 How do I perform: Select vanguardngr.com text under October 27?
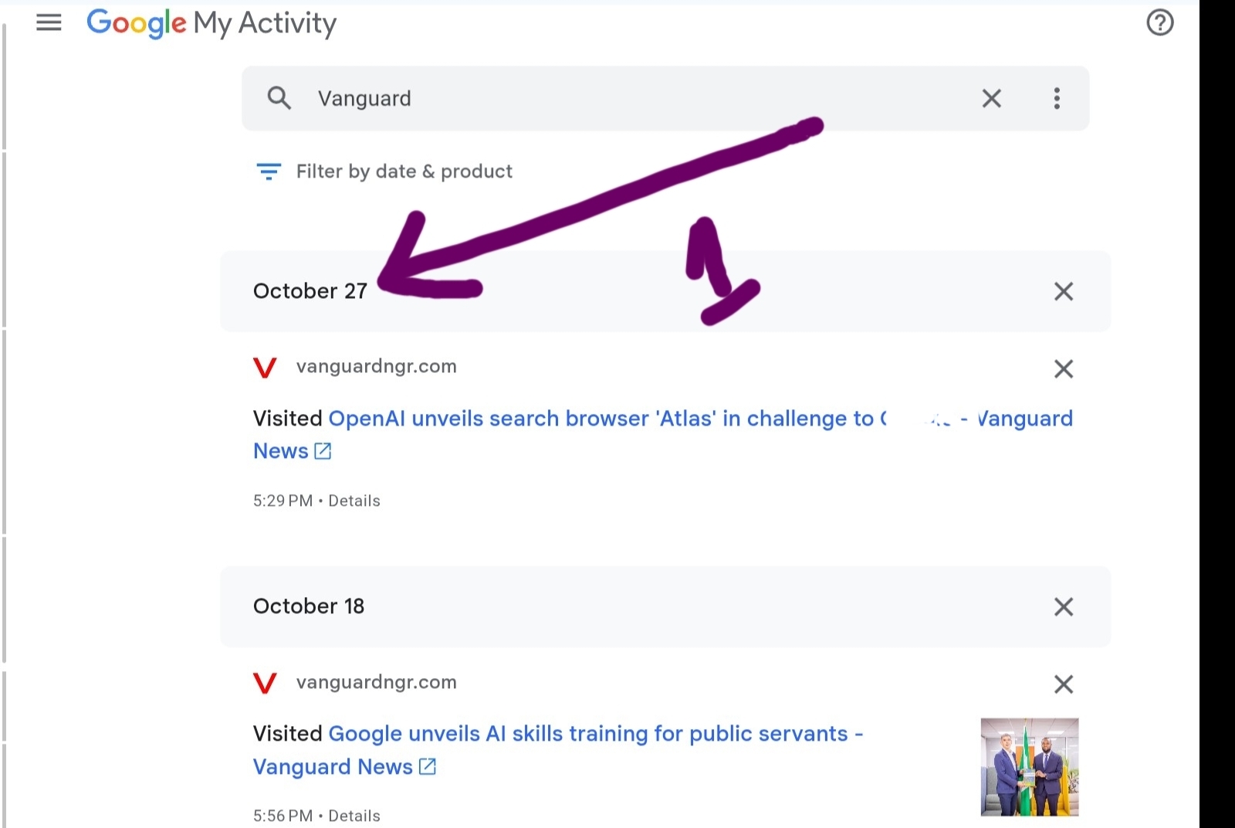(x=377, y=366)
